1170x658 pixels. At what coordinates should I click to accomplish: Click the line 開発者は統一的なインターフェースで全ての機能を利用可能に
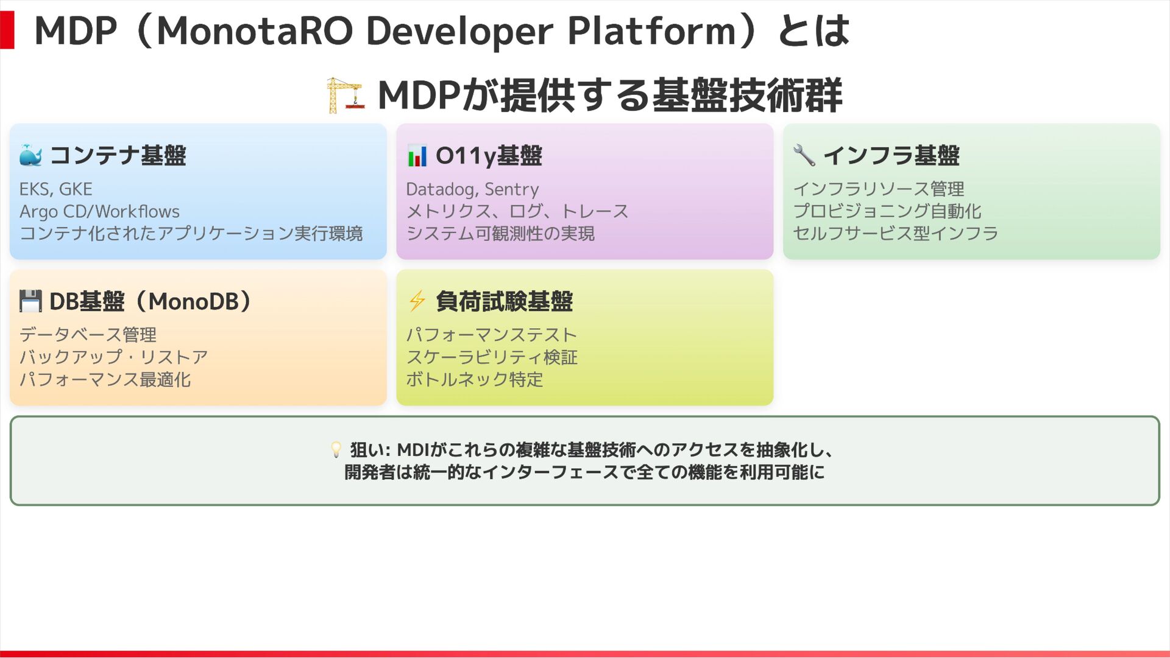click(584, 472)
